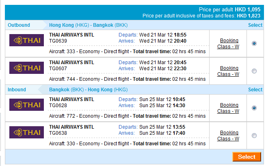
Task: Click Thai Airways logo for flight TG0607
Action: [x=27, y=68]
